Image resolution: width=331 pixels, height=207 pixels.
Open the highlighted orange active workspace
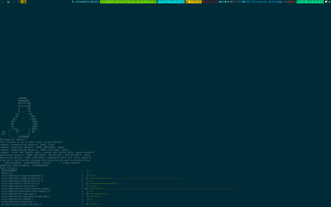pos(23,2)
